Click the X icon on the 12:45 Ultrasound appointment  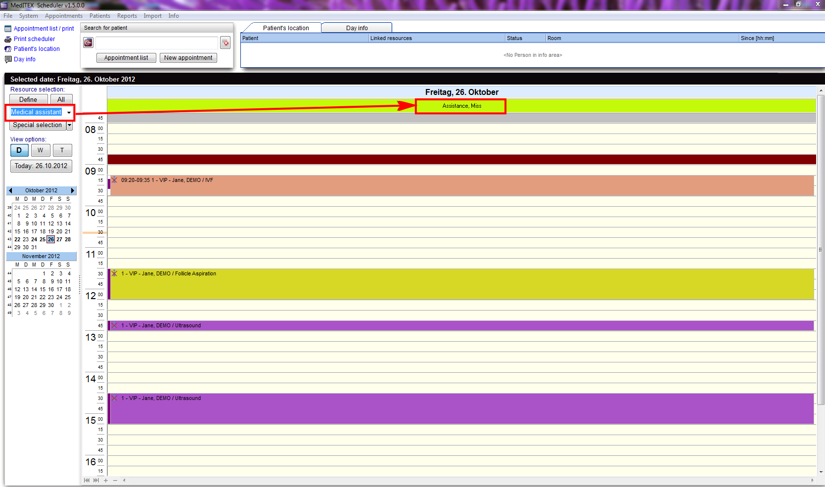tap(114, 325)
